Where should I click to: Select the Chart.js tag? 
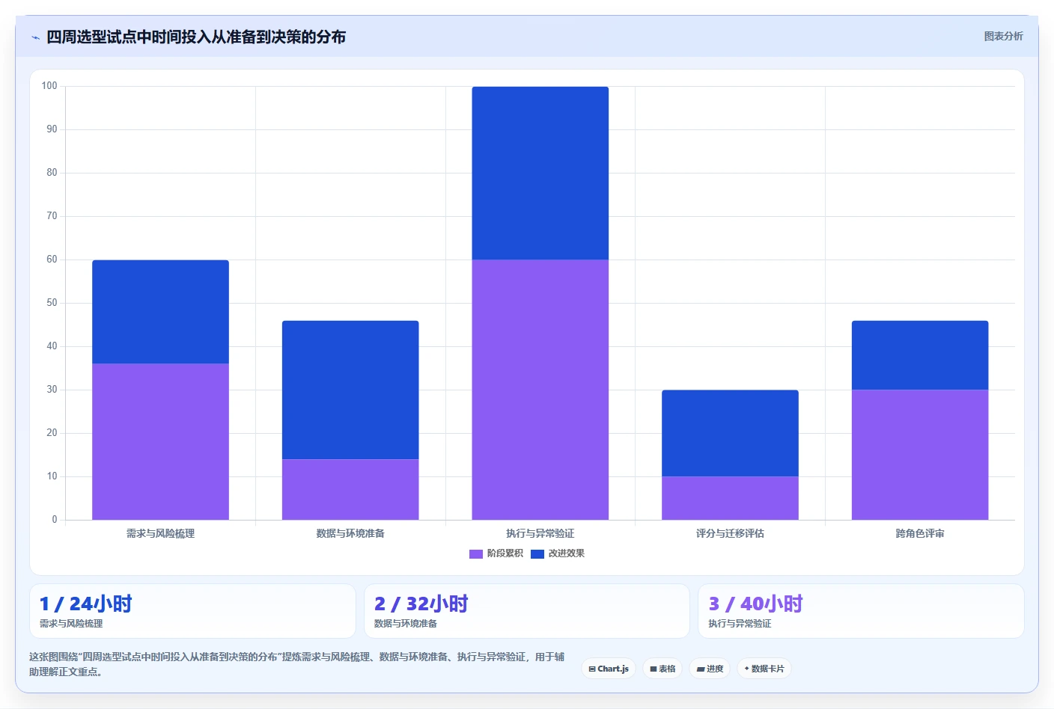pos(609,669)
